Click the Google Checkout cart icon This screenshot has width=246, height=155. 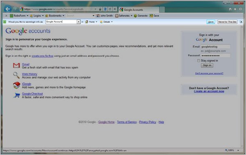pyautogui.click(x=17, y=95)
